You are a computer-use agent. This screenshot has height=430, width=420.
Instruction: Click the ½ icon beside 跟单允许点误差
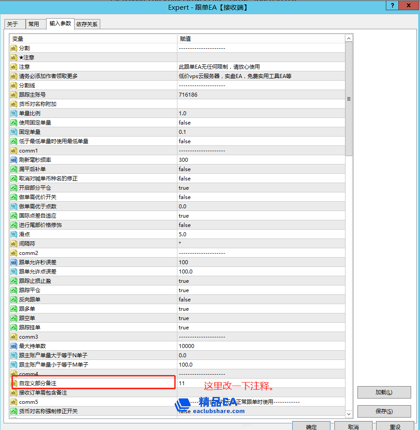pyautogui.click(x=13, y=271)
